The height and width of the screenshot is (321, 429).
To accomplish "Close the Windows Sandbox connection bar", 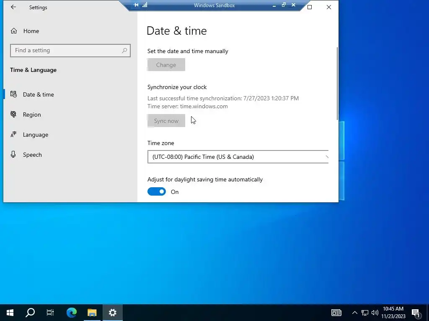I will click(x=294, y=5).
